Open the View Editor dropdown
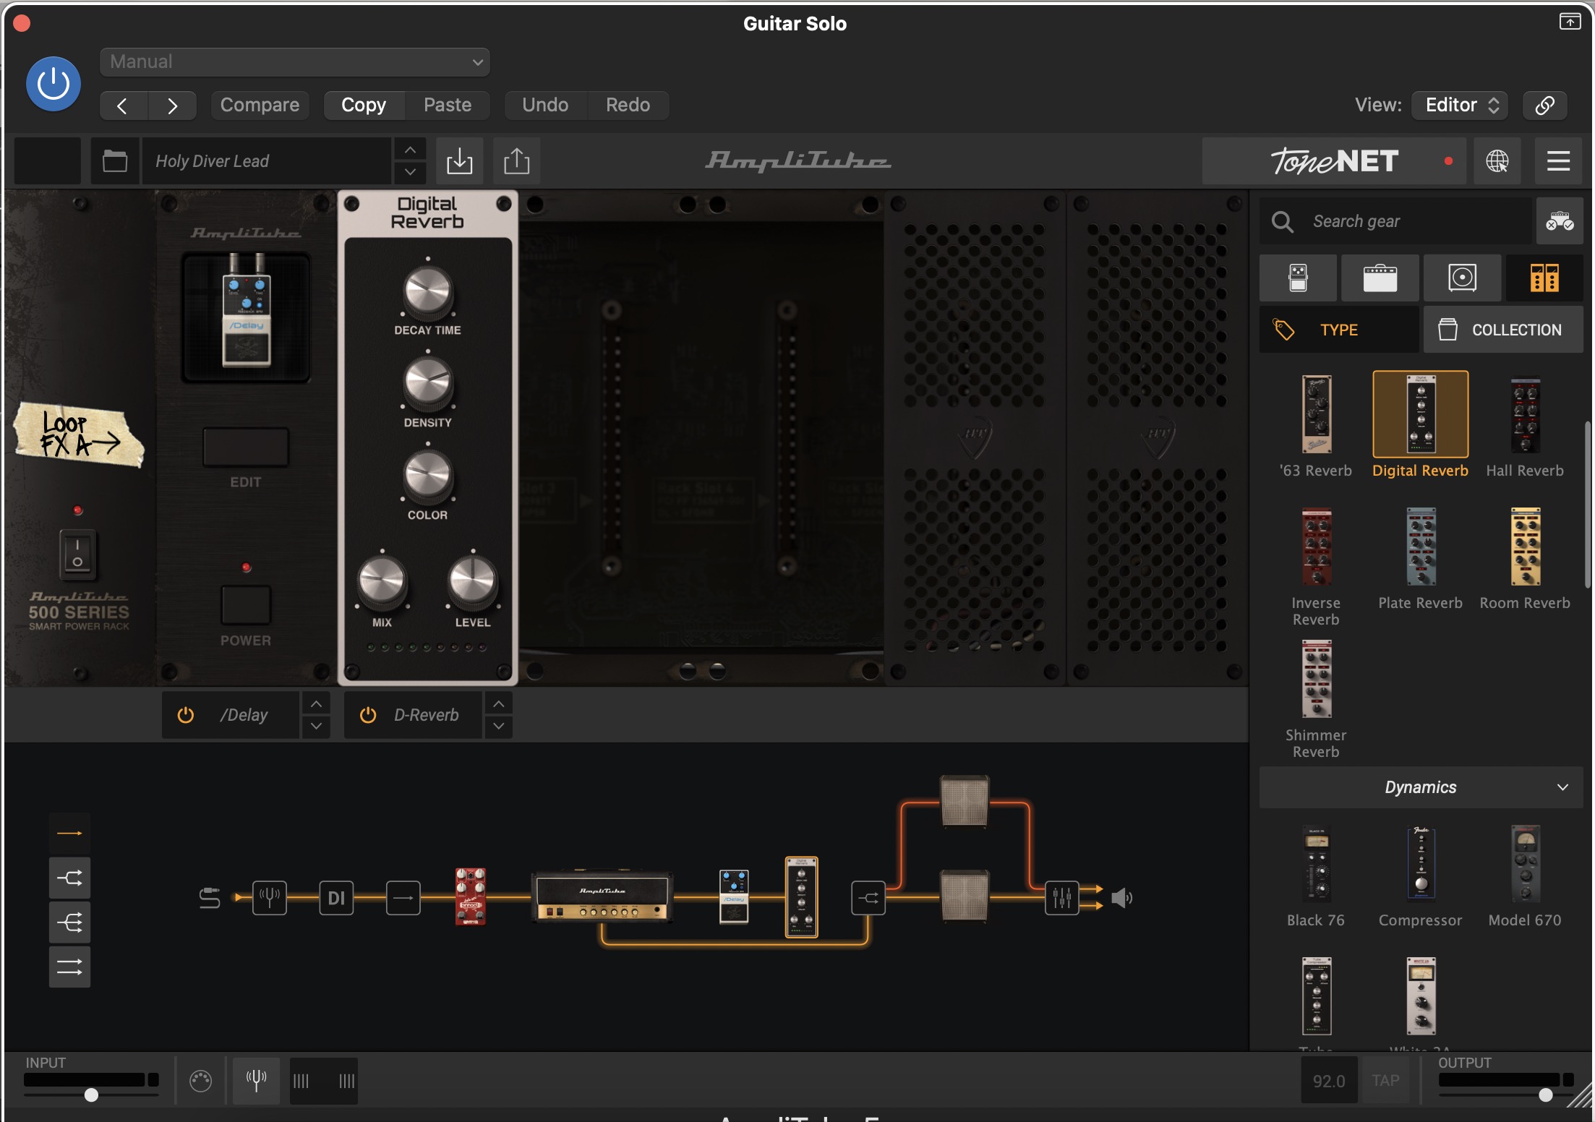The image size is (1595, 1122). pyautogui.click(x=1461, y=106)
